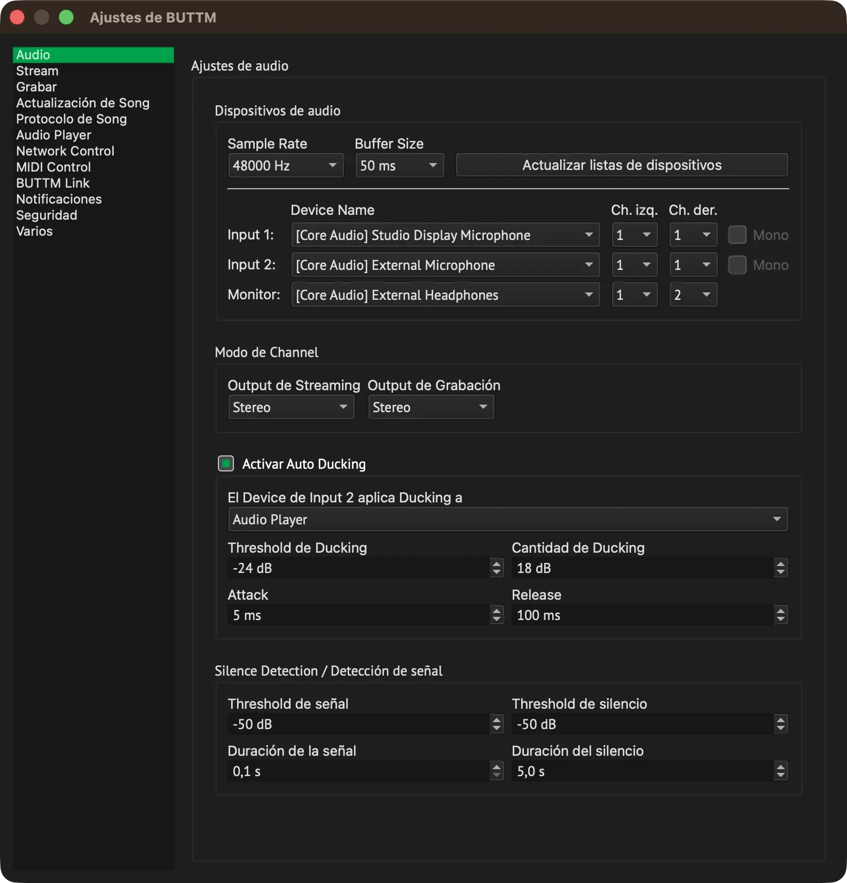Click Duración de la señal stepper
This screenshot has width=847, height=883.
click(x=497, y=771)
